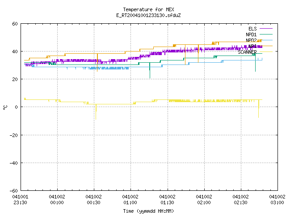This screenshot has height=215, width=286.
Task: Click the yellow SCANNER downward spike near 02:45
Action: (x=258, y=109)
